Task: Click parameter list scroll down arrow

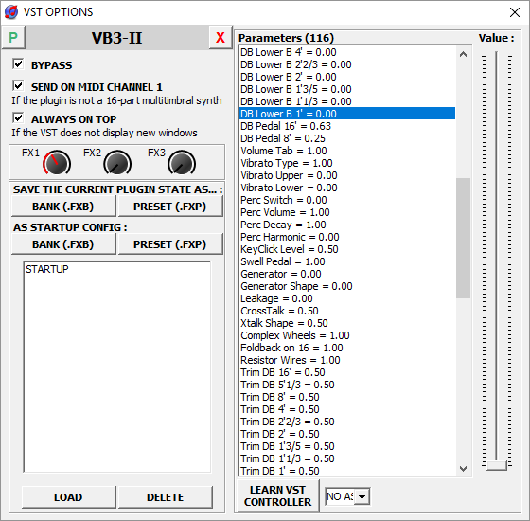Action: coord(463,469)
